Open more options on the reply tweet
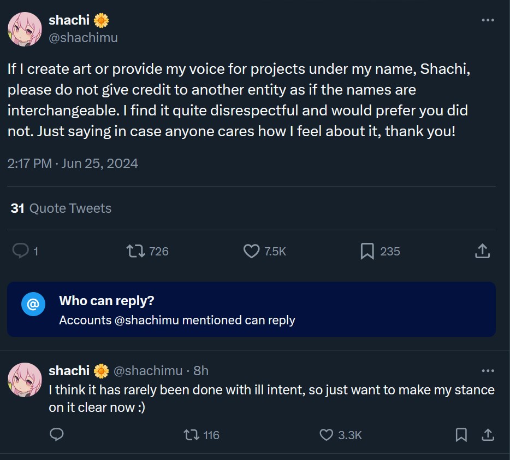Viewport: 510px width, 460px height. pyautogui.click(x=488, y=371)
